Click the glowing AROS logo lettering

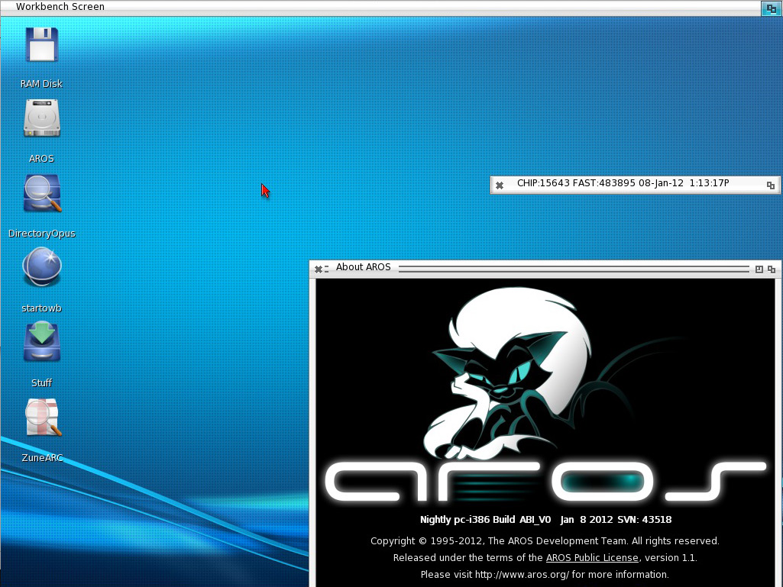pos(535,482)
